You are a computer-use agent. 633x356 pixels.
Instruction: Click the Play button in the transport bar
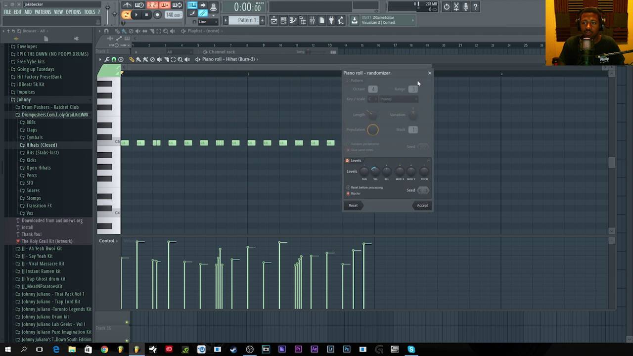pyautogui.click(x=136, y=15)
